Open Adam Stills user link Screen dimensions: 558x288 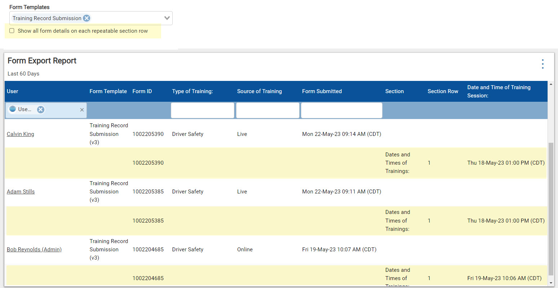click(21, 192)
